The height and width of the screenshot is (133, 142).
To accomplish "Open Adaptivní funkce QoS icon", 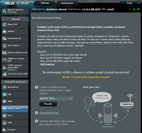I will (x=4, y=60).
